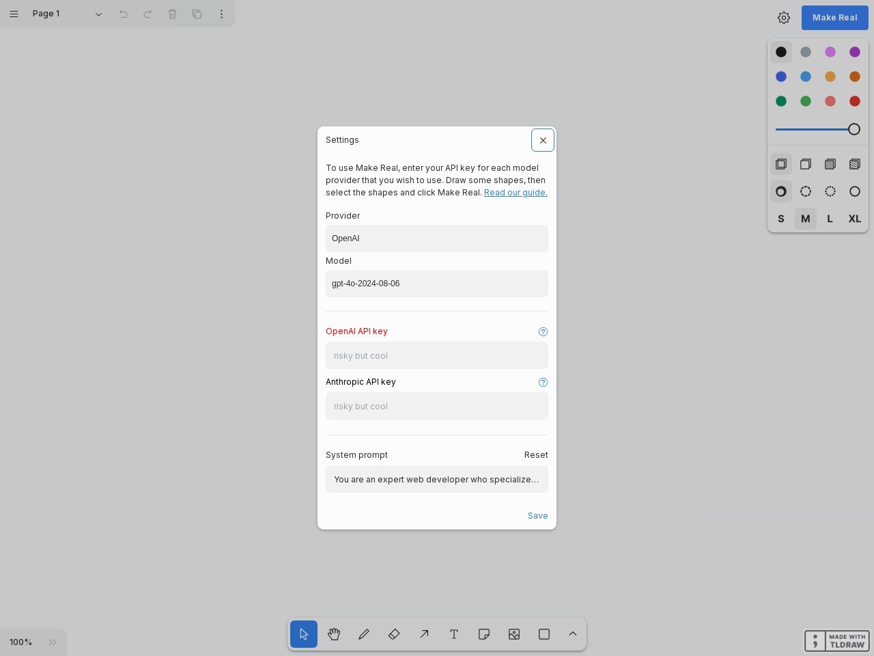Choose the red color swatch

(855, 101)
